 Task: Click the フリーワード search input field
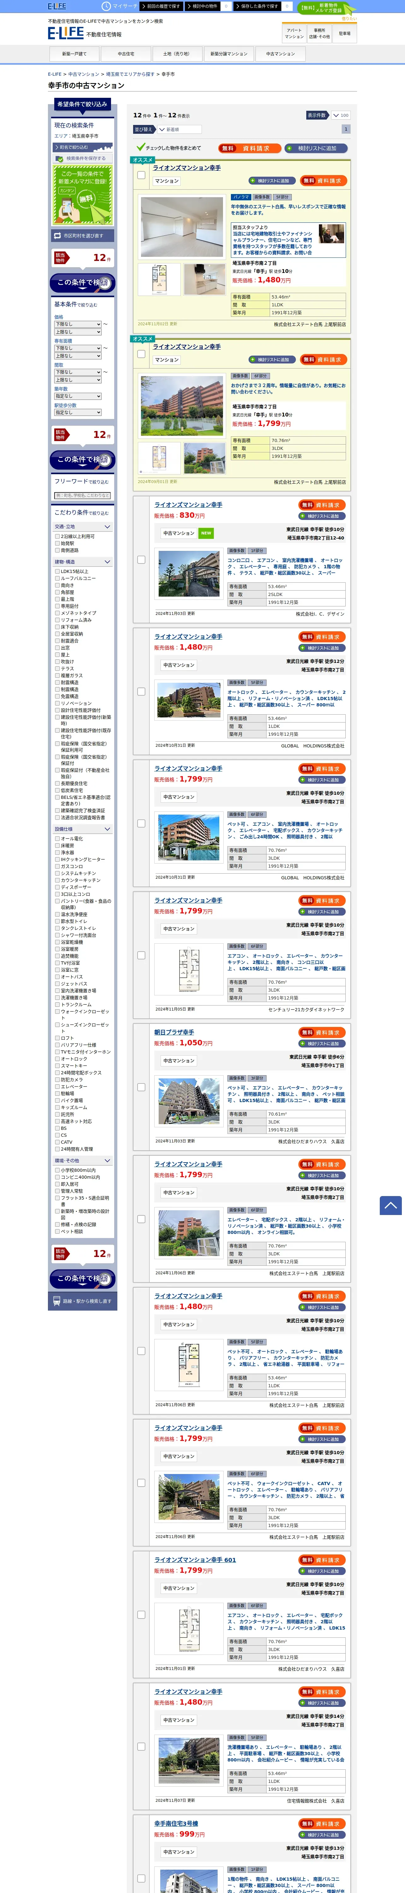[82, 496]
